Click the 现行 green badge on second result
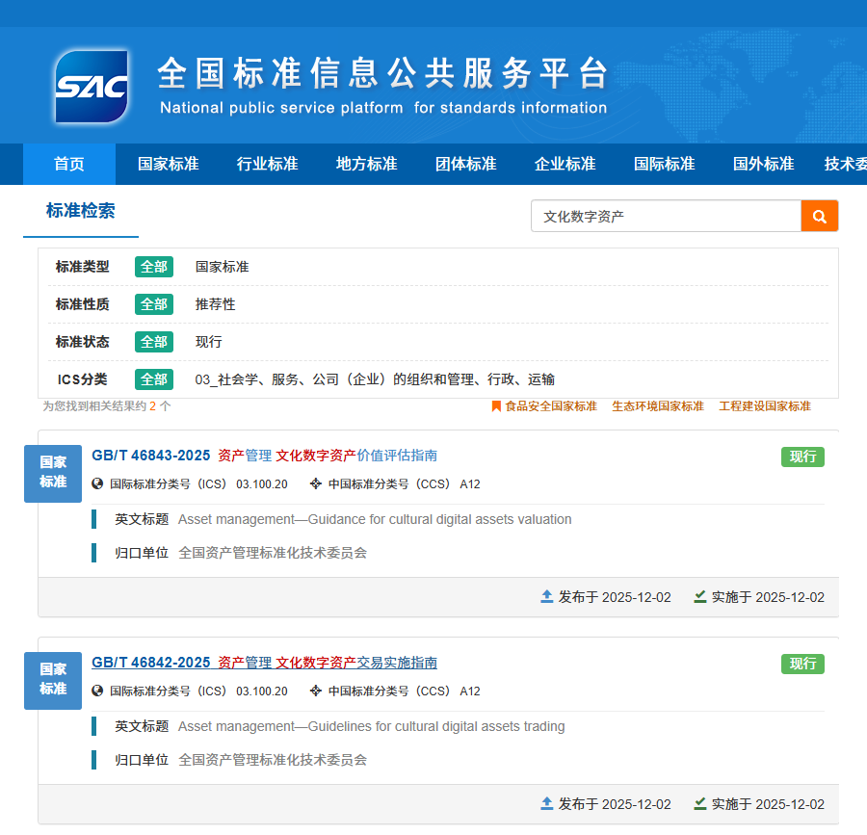This screenshot has width=867, height=835. pyautogui.click(x=802, y=664)
